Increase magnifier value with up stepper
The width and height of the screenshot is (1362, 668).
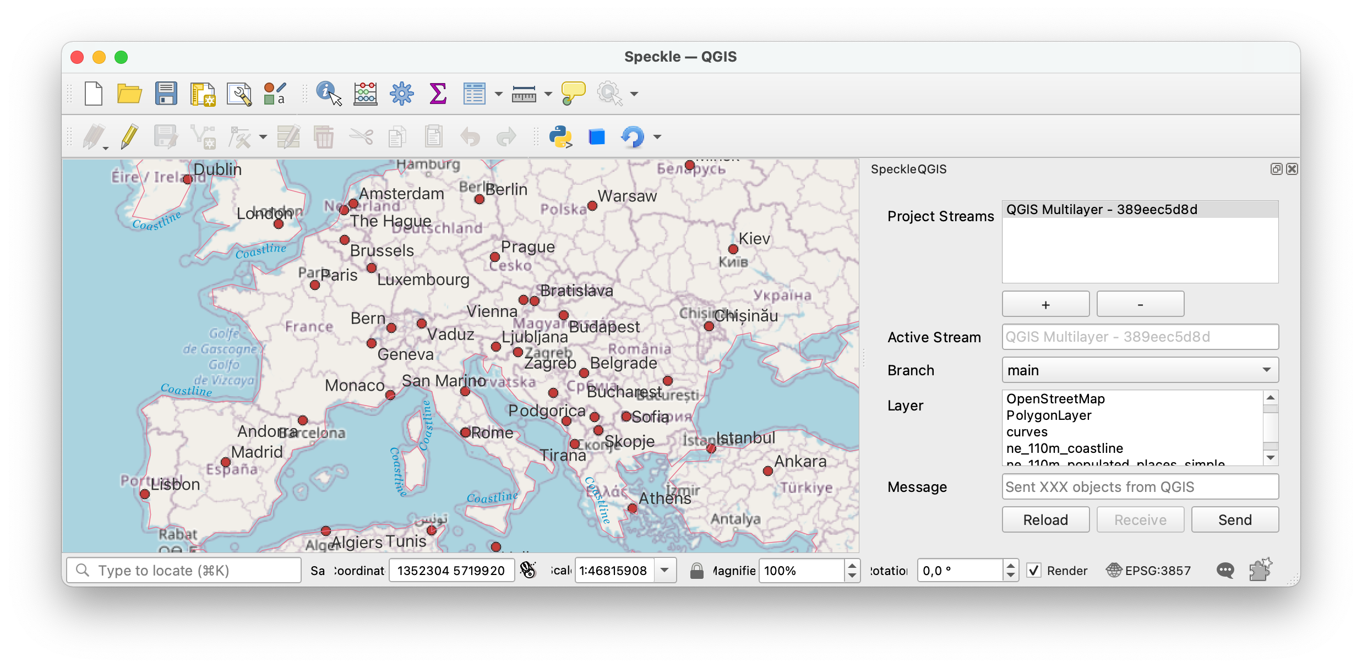tap(852, 565)
